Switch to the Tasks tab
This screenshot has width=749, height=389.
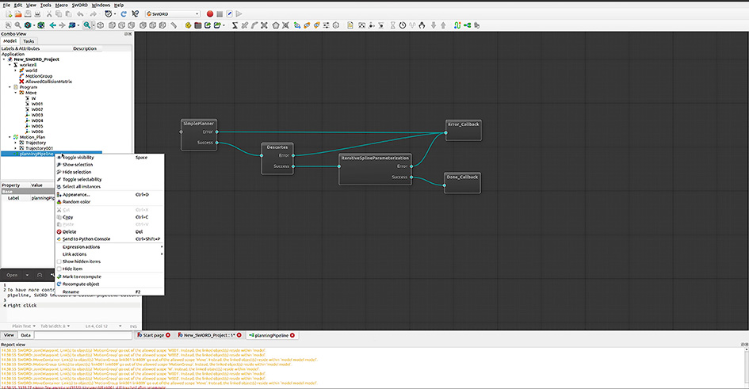pyautogui.click(x=28, y=40)
